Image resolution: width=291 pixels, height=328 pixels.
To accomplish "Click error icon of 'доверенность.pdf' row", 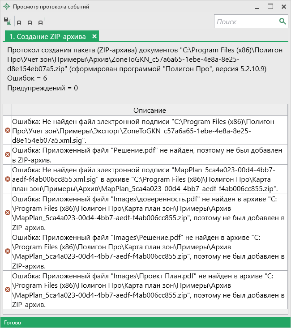I will pyautogui.click(x=7, y=212).
